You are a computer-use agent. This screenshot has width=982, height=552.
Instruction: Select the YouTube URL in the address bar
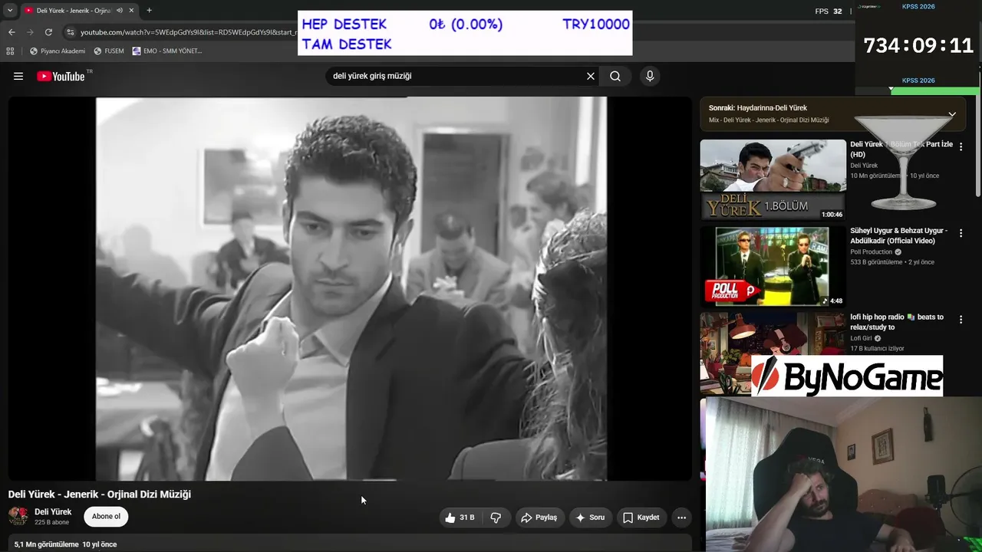click(188, 32)
